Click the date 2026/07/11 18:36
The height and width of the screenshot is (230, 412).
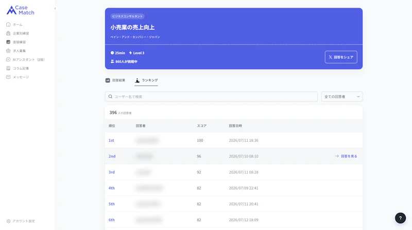[x=244, y=140]
